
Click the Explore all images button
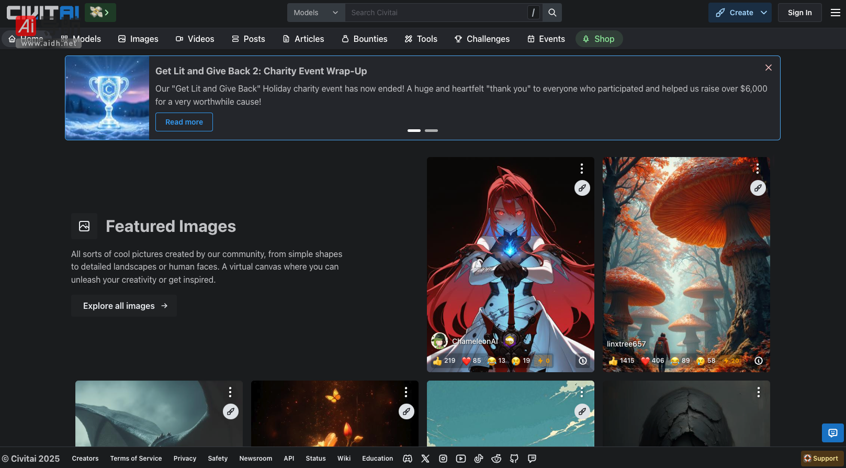coord(124,306)
